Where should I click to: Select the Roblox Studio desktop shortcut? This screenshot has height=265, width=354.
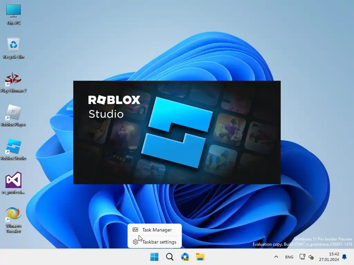[x=13, y=149]
